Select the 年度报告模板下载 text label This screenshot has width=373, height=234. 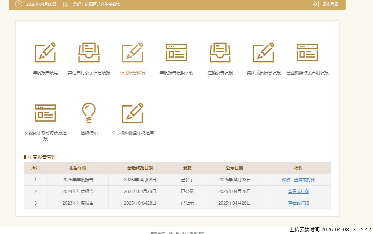coord(176,73)
